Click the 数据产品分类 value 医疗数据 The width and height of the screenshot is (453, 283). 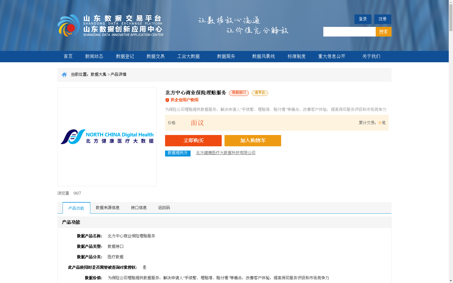[x=116, y=257]
